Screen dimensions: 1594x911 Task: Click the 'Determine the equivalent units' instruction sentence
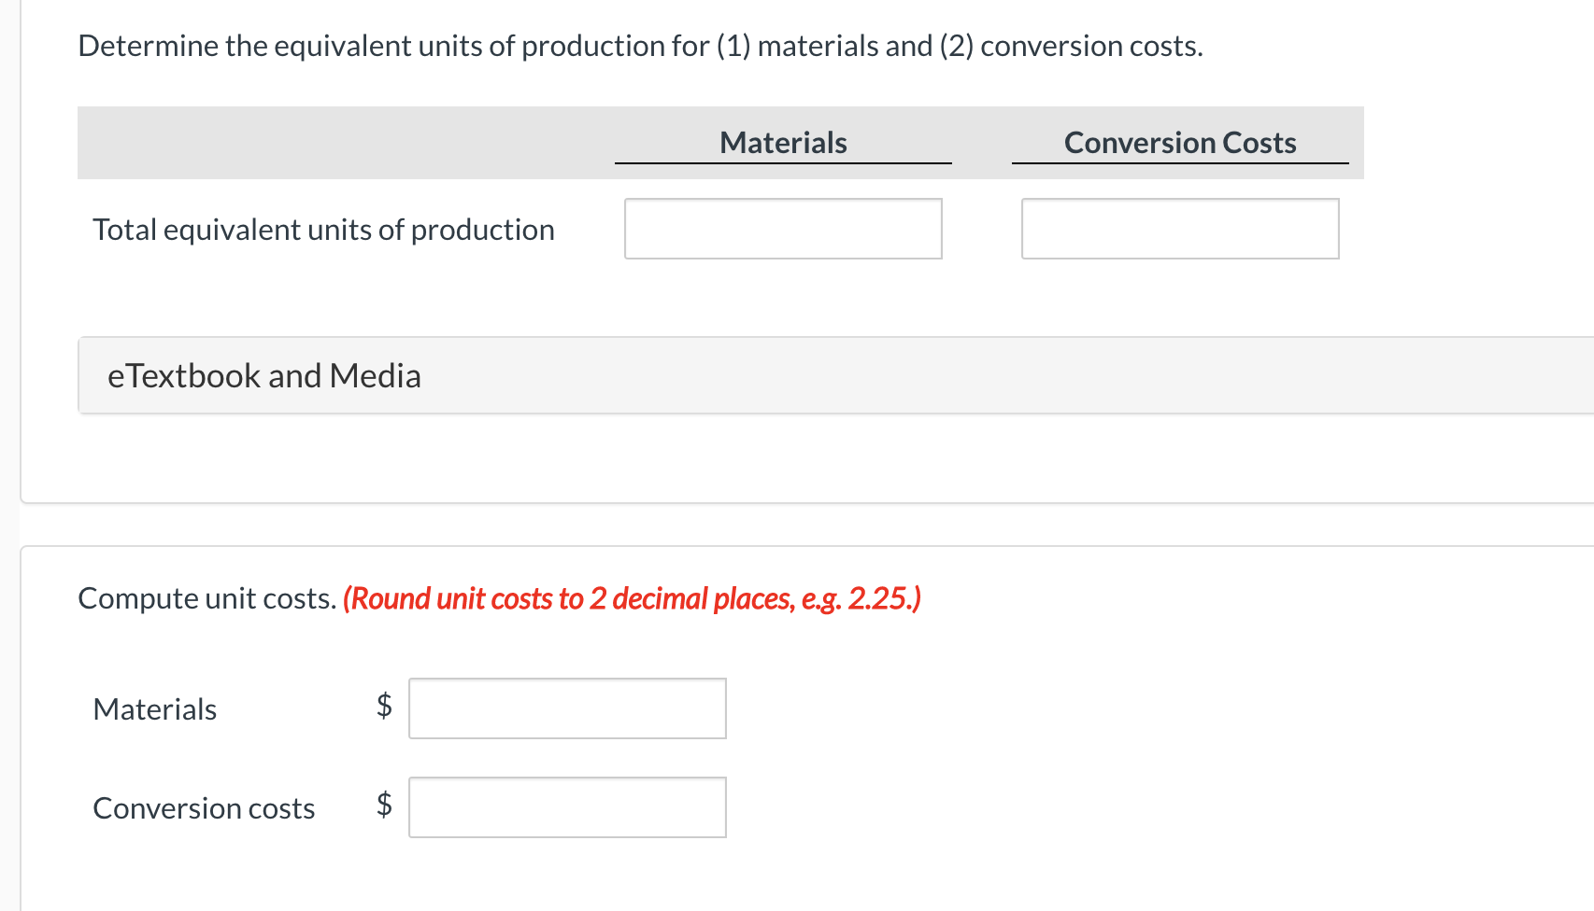tap(640, 46)
